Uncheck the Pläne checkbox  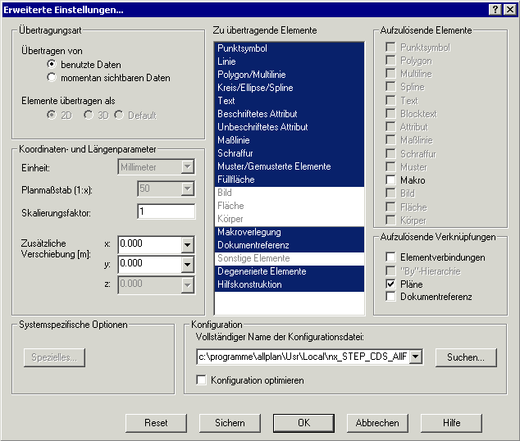391,284
